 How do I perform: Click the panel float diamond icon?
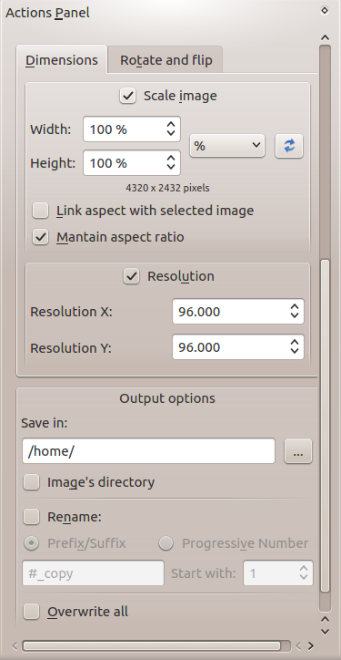[325, 11]
